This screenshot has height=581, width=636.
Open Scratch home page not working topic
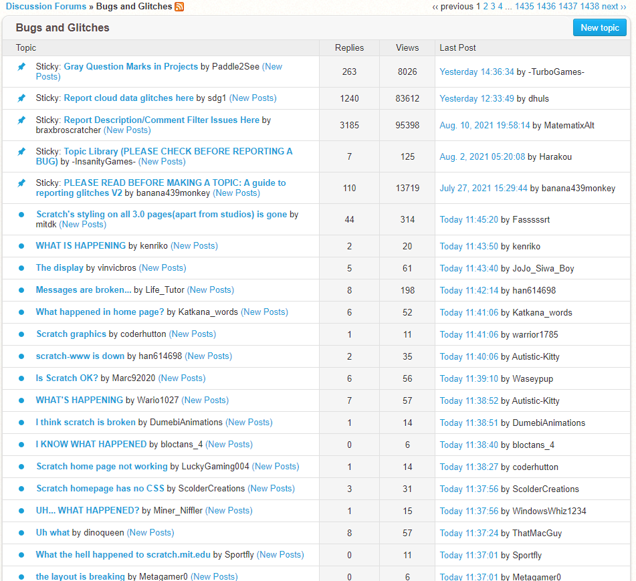pos(102,466)
